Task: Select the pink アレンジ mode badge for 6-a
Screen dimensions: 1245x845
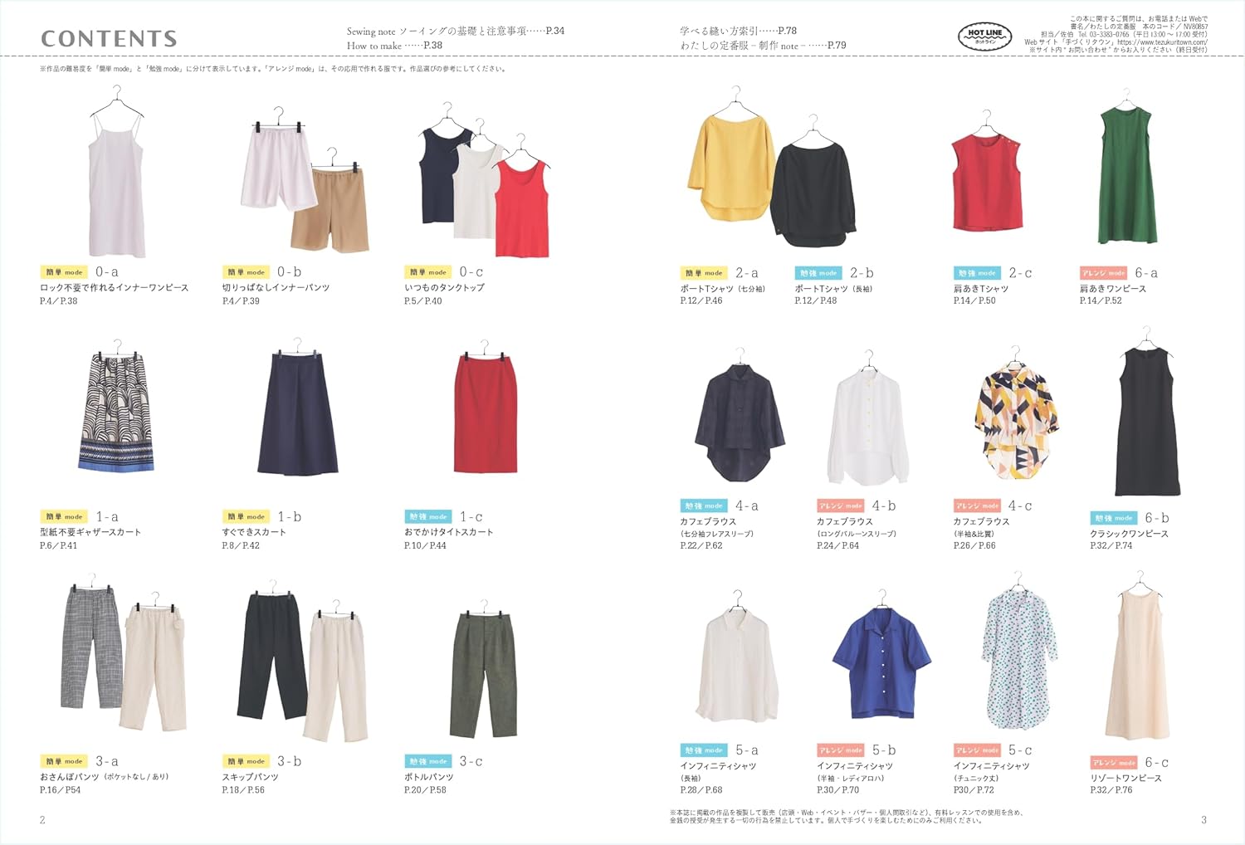Action: (1103, 273)
